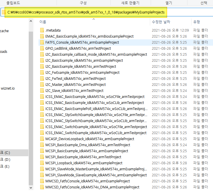
Task: Click the folder icon of I2C_Slave_idkAM574x_armTestProject
Action: [x=42, y=90]
